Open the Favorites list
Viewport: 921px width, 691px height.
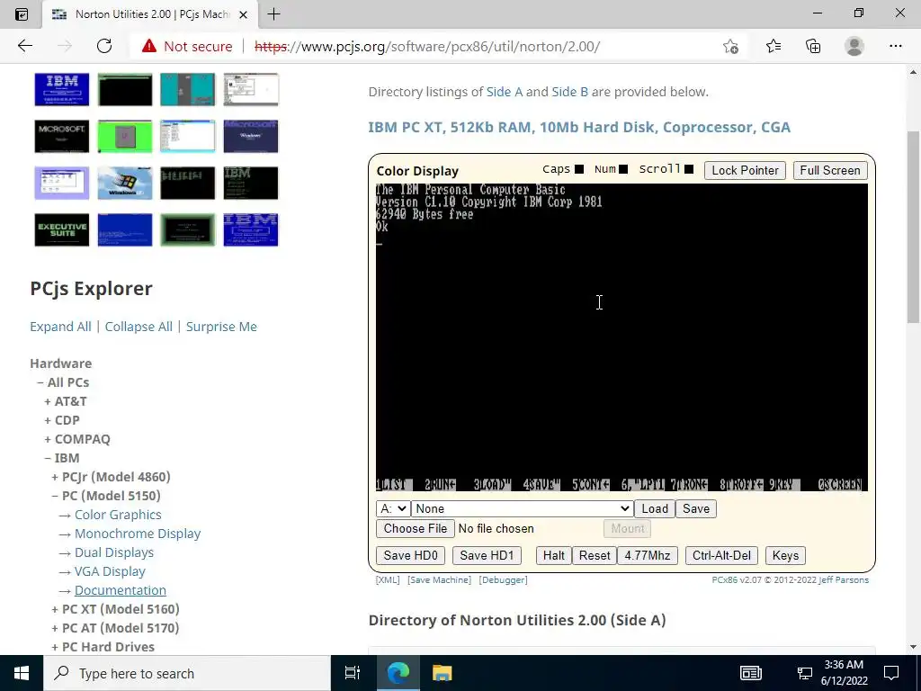(x=773, y=46)
